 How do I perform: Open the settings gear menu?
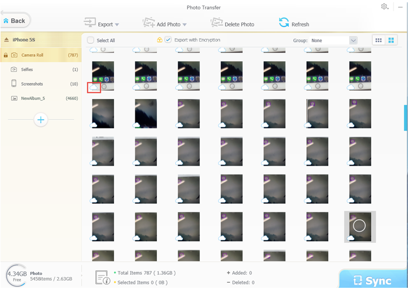point(384,7)
